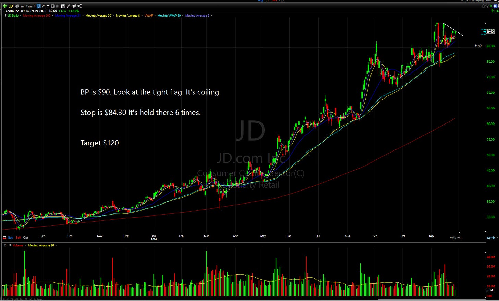Select the Daily (D) timeframe

(x=39, y=6)
